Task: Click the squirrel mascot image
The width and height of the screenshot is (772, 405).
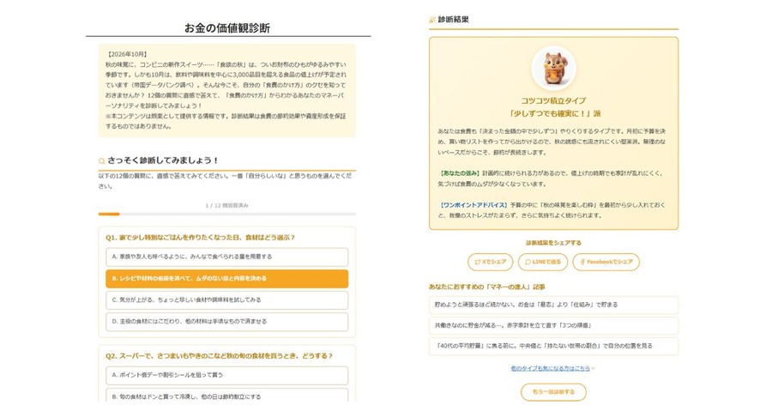Action: pyautogui.click(x=554, y=68)
